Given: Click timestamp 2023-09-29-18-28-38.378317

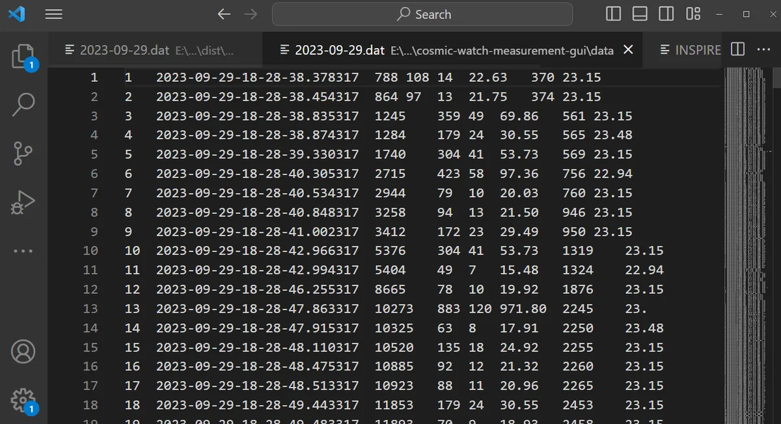Looking at the screenshot, I should [x=257, y=77].
